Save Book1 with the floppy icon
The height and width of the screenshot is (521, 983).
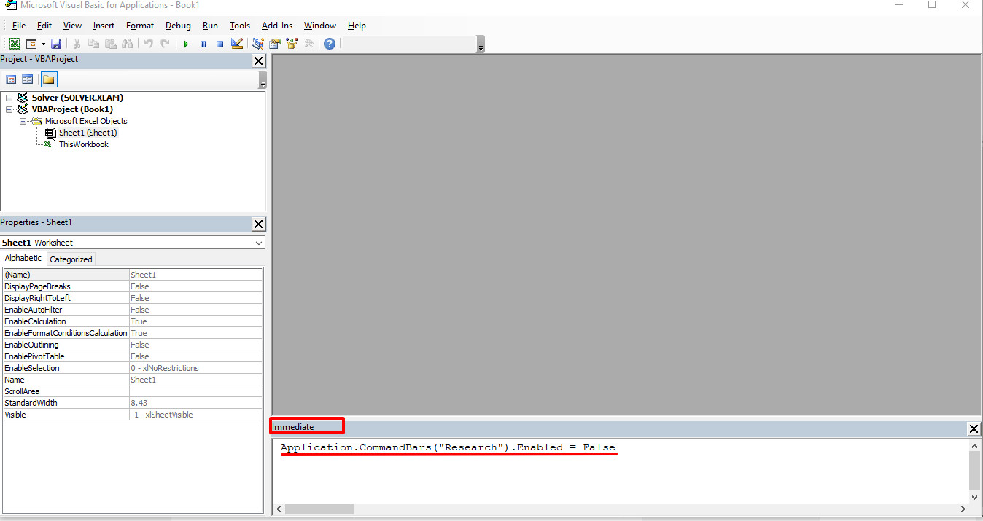point(56,44)
